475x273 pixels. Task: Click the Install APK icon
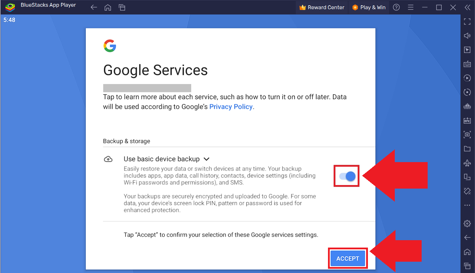point(467,120)
